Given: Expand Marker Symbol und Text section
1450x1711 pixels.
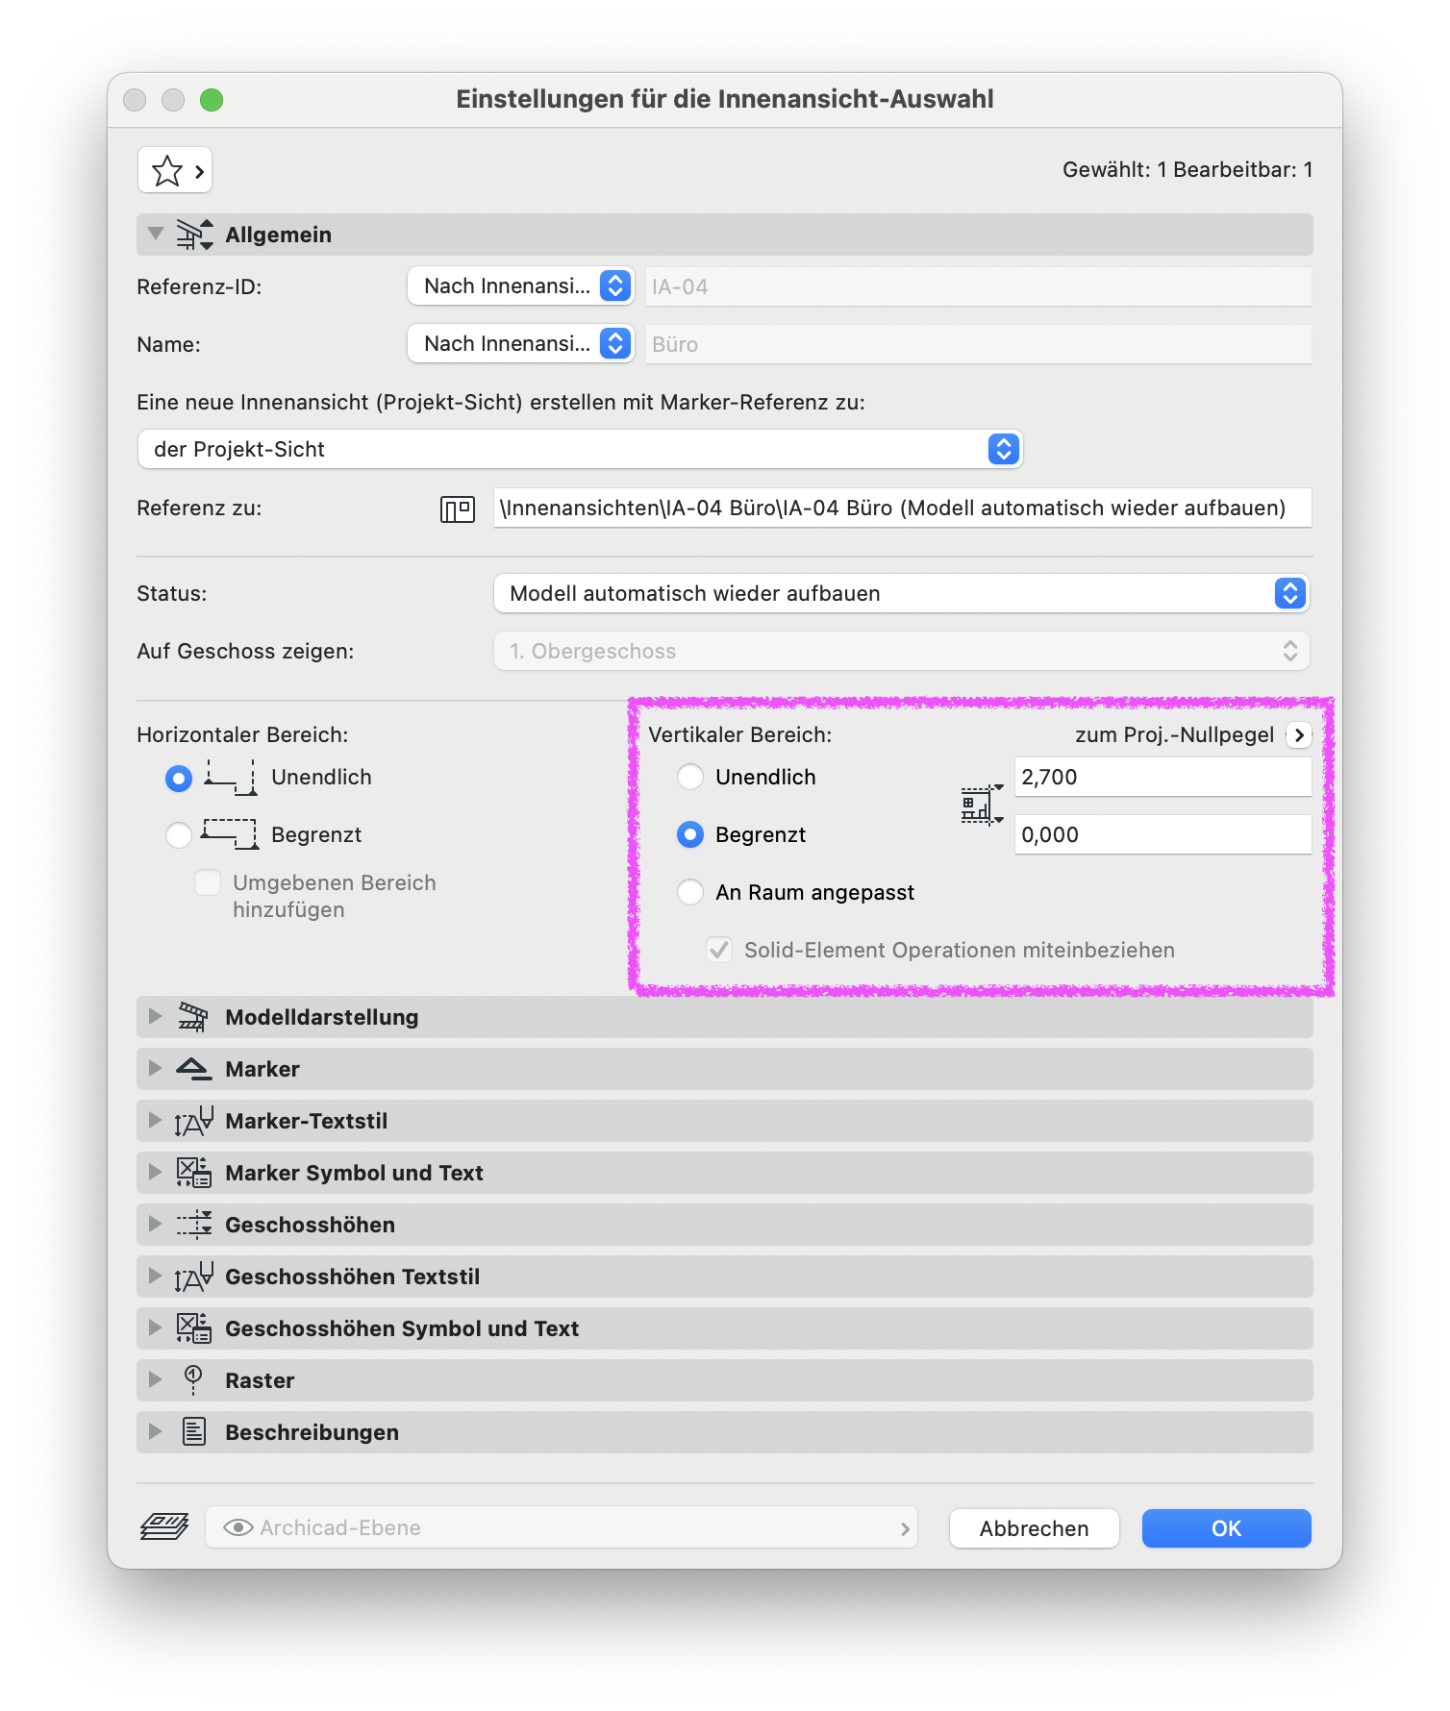Looking at the screenshot, I should (x=156, y=1173).
